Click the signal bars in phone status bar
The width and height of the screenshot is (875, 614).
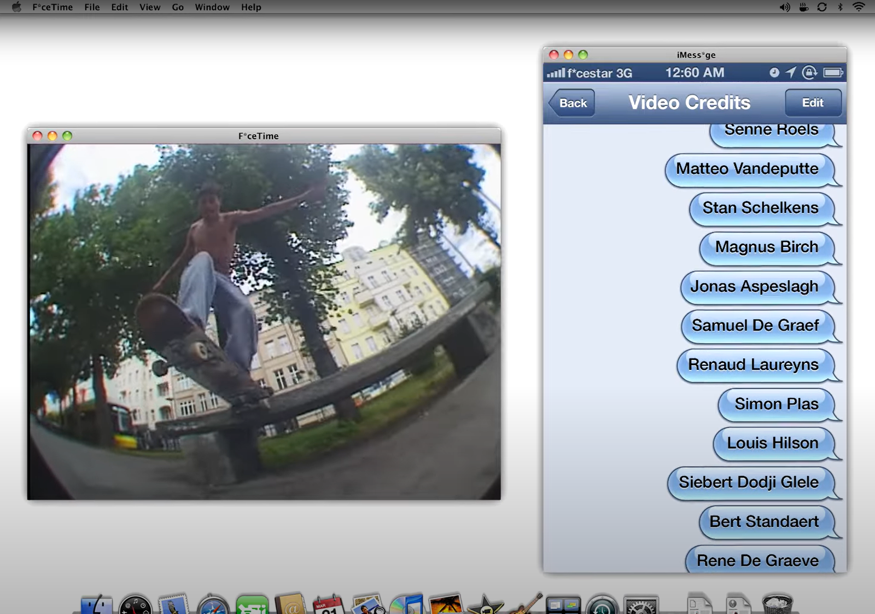(556, 73)
